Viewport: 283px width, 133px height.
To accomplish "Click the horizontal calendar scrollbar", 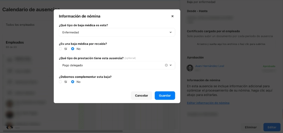I will (x=63, y=131).
